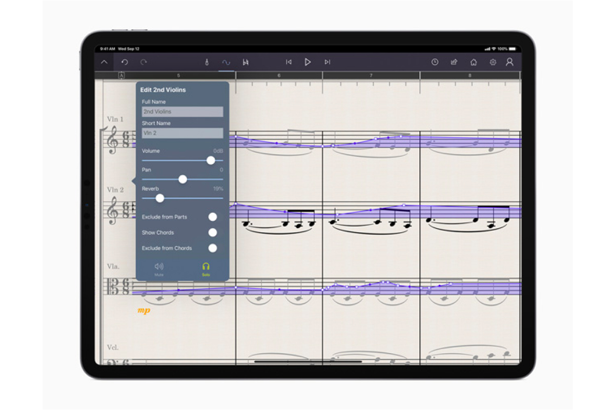Select the metronome tool icon
The width and height of the screenshot is (615, 410).
[x=207, y=62]
